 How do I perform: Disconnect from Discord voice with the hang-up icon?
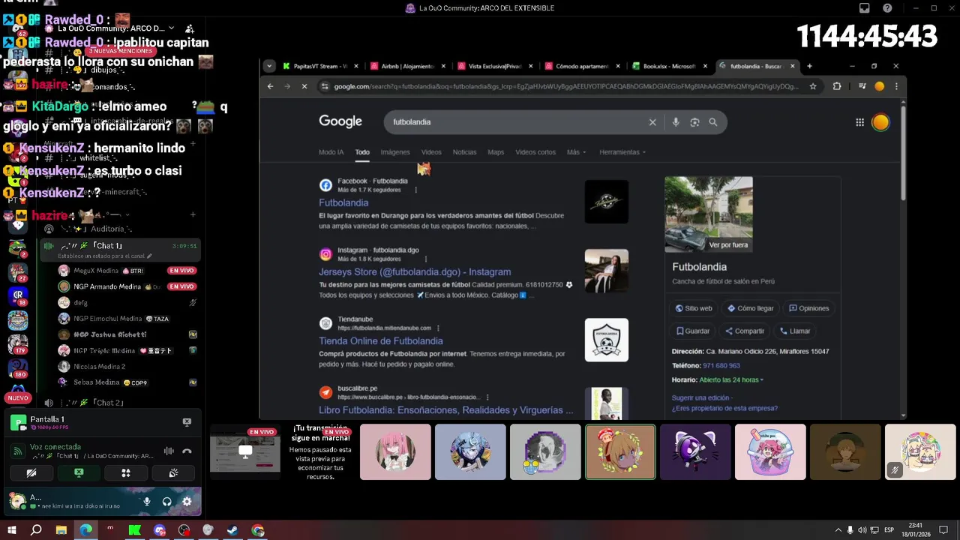187,451
